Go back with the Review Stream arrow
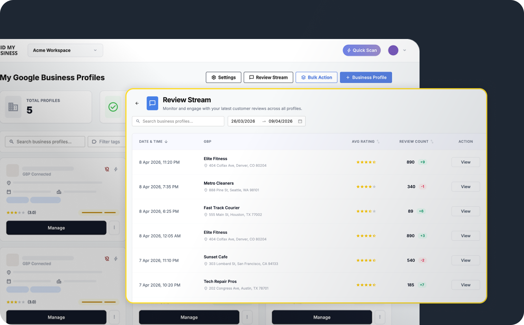The image size is (524, 325). point(137,103)
